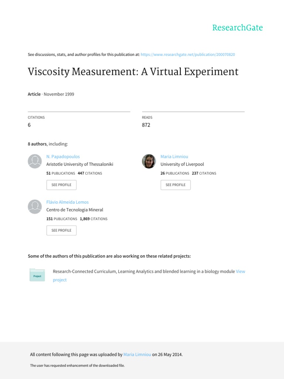Click the ResearchGate logo
The height and width of the screenshot is (379, 284).
click(x=237, y=28)
